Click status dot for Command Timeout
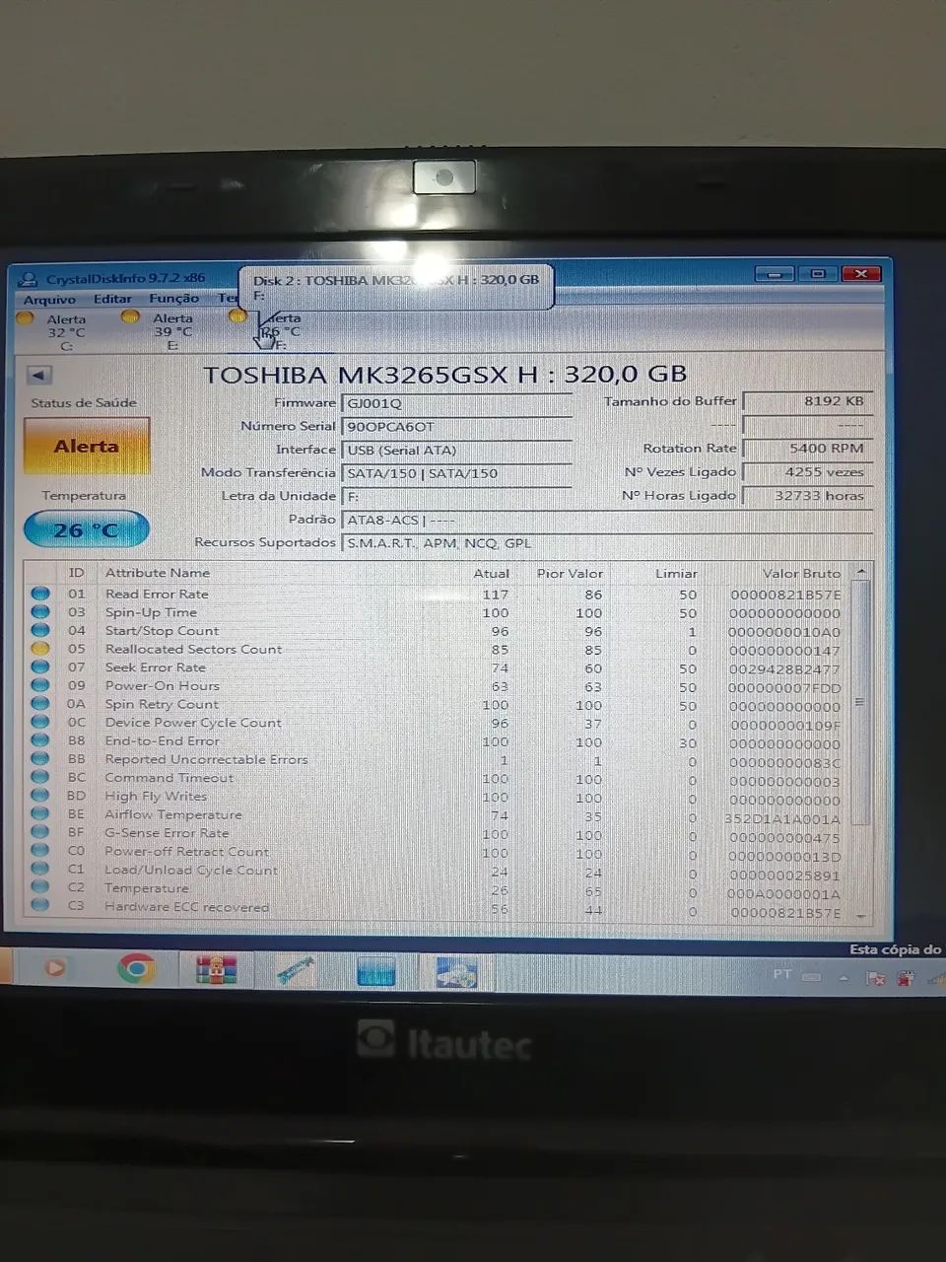The height and width of the screenshot is (1262, 946). point(39,778)
